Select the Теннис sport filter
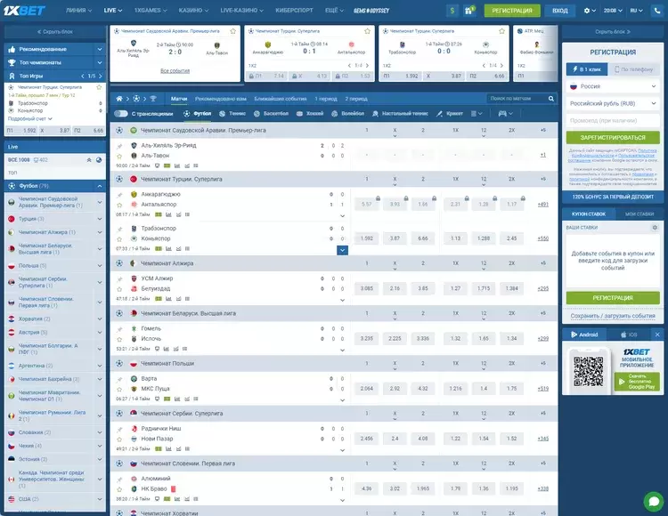 point(232,114)
